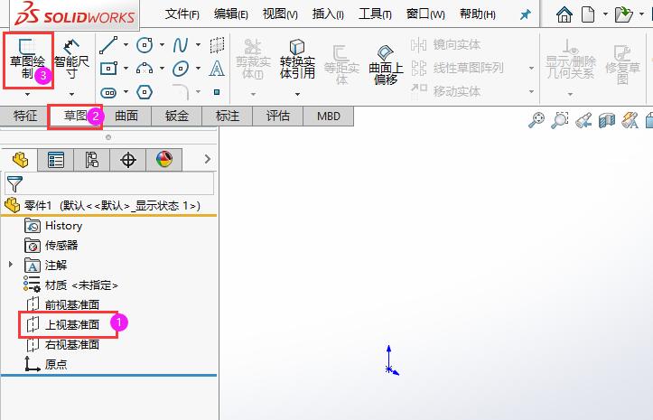Switch to the MBD tab
Image resolution: width=653 pixels, height=420 pixels.
[329, 116]
